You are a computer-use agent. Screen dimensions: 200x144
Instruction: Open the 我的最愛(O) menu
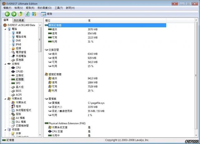click(x=44, y=8)
